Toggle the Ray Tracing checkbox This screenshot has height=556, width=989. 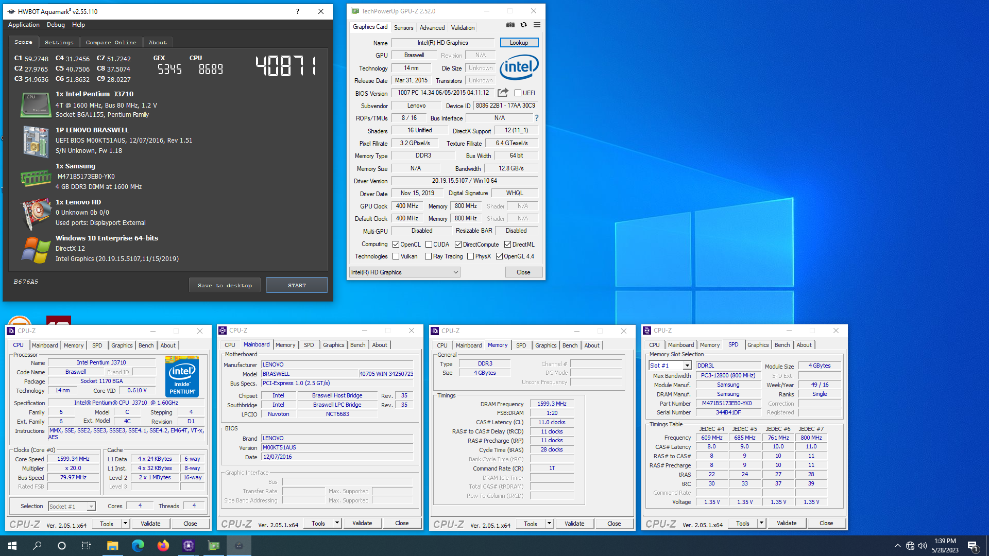(428, 256)
